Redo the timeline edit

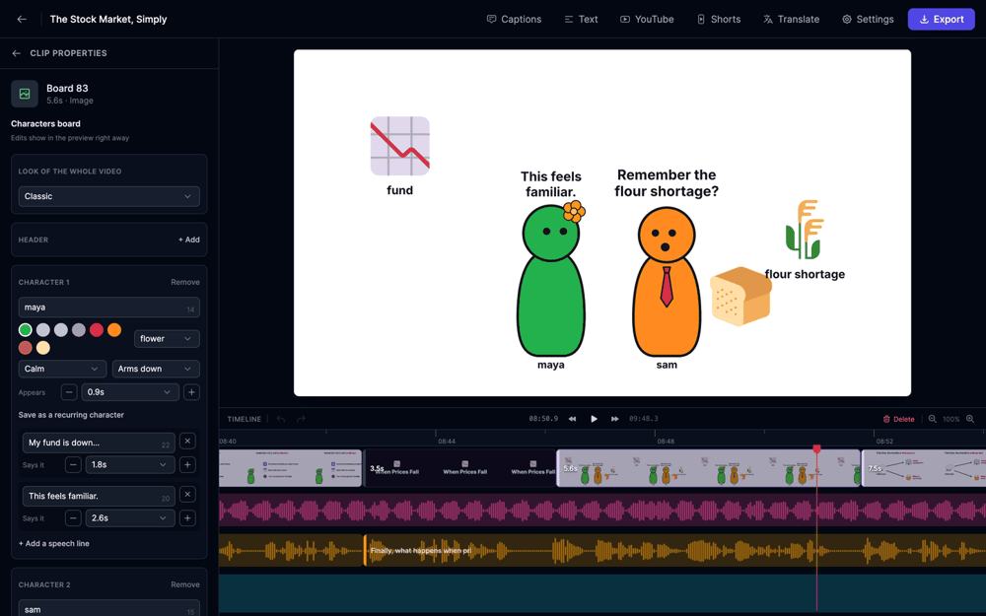point(301,419)
